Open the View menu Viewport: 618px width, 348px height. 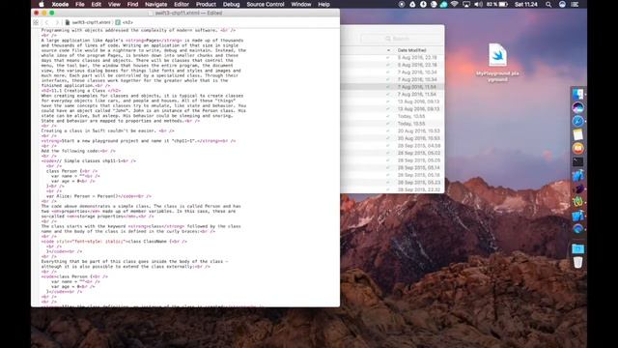coord(114,4)
